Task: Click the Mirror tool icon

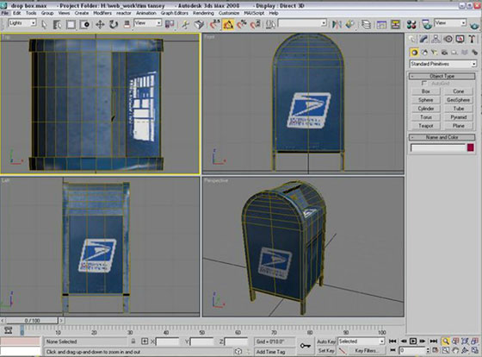Action: click(x=337, y=24)
